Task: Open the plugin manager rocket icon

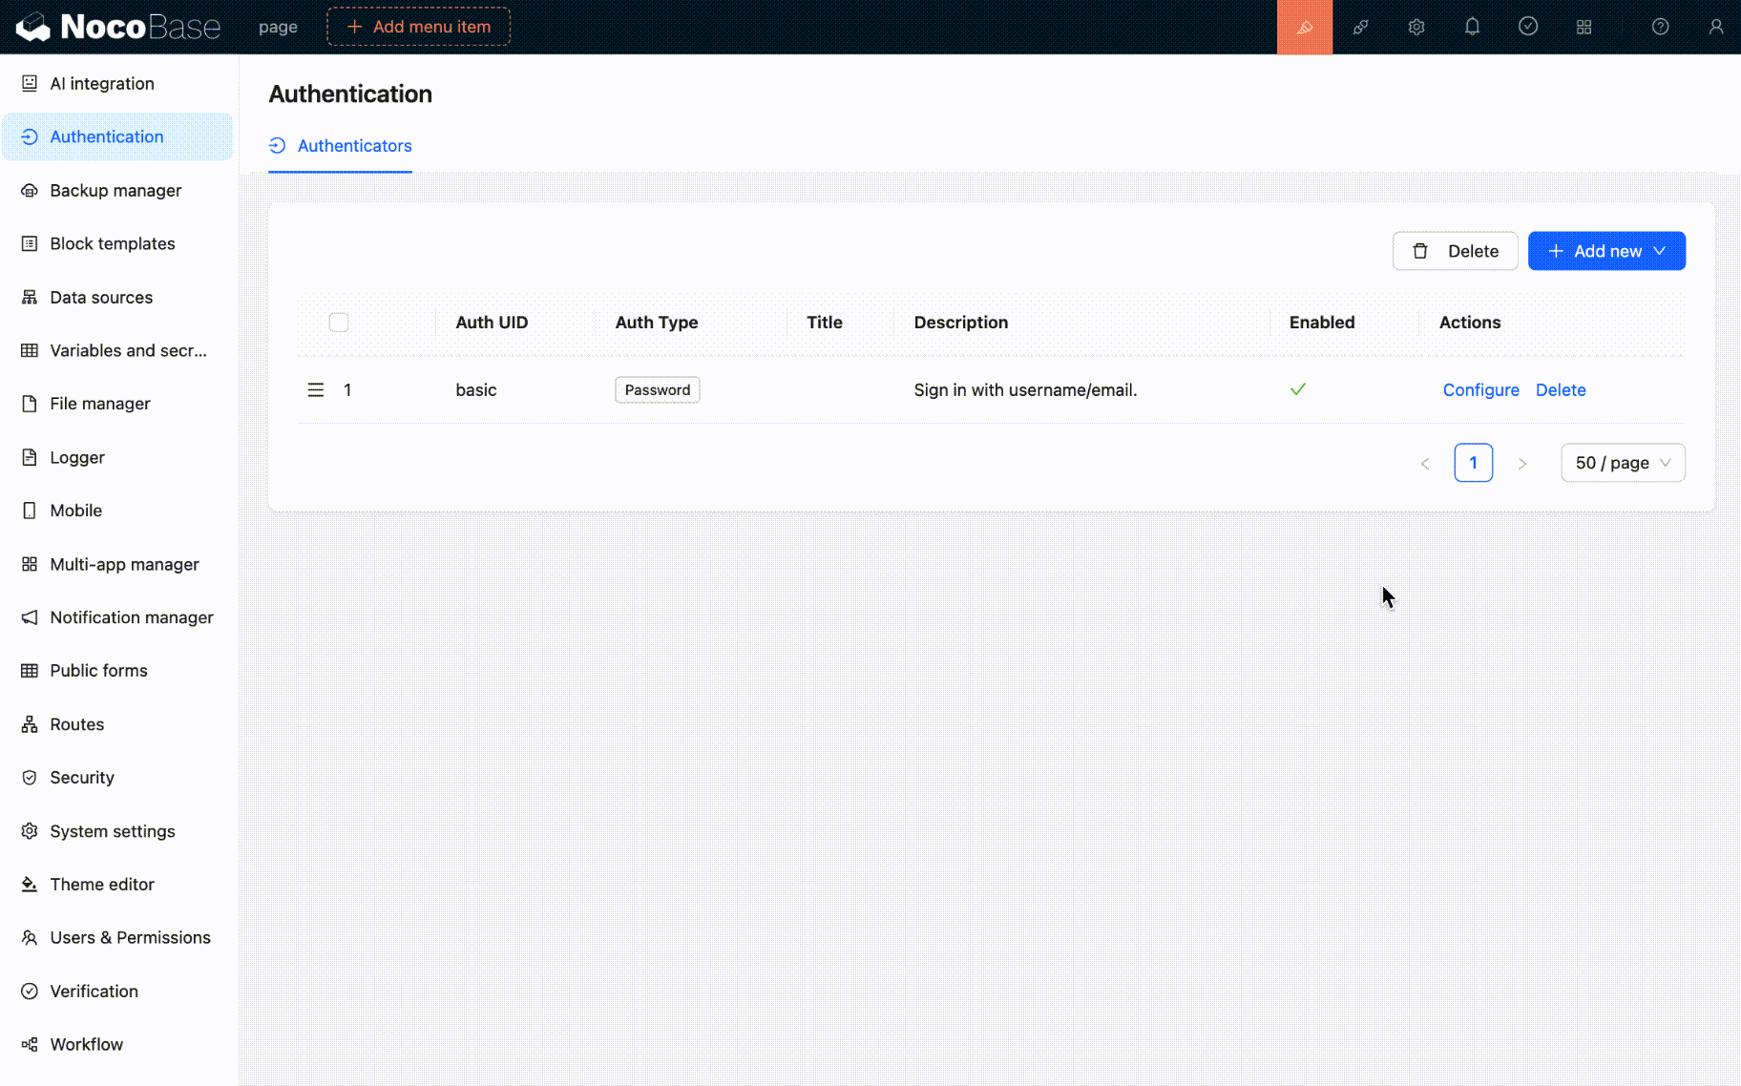Action: coord(1360,27)
